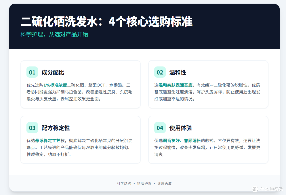Select the 温和性 card heading
This screenshot has height=195, width=286.
tap(178, 72)
